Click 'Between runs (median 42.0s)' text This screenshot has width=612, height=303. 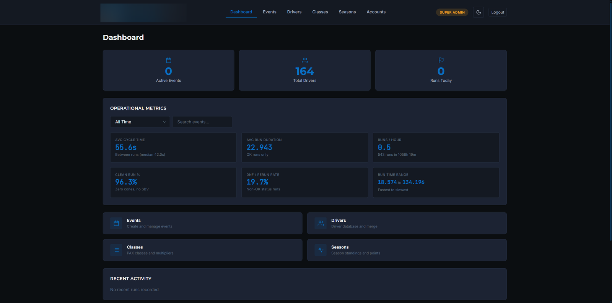[140, 155]
